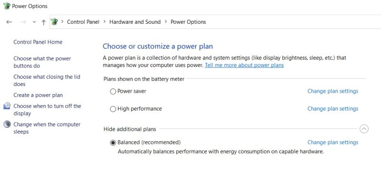Open Create a power plan link
Screen dimensions: 381x172
38,95
